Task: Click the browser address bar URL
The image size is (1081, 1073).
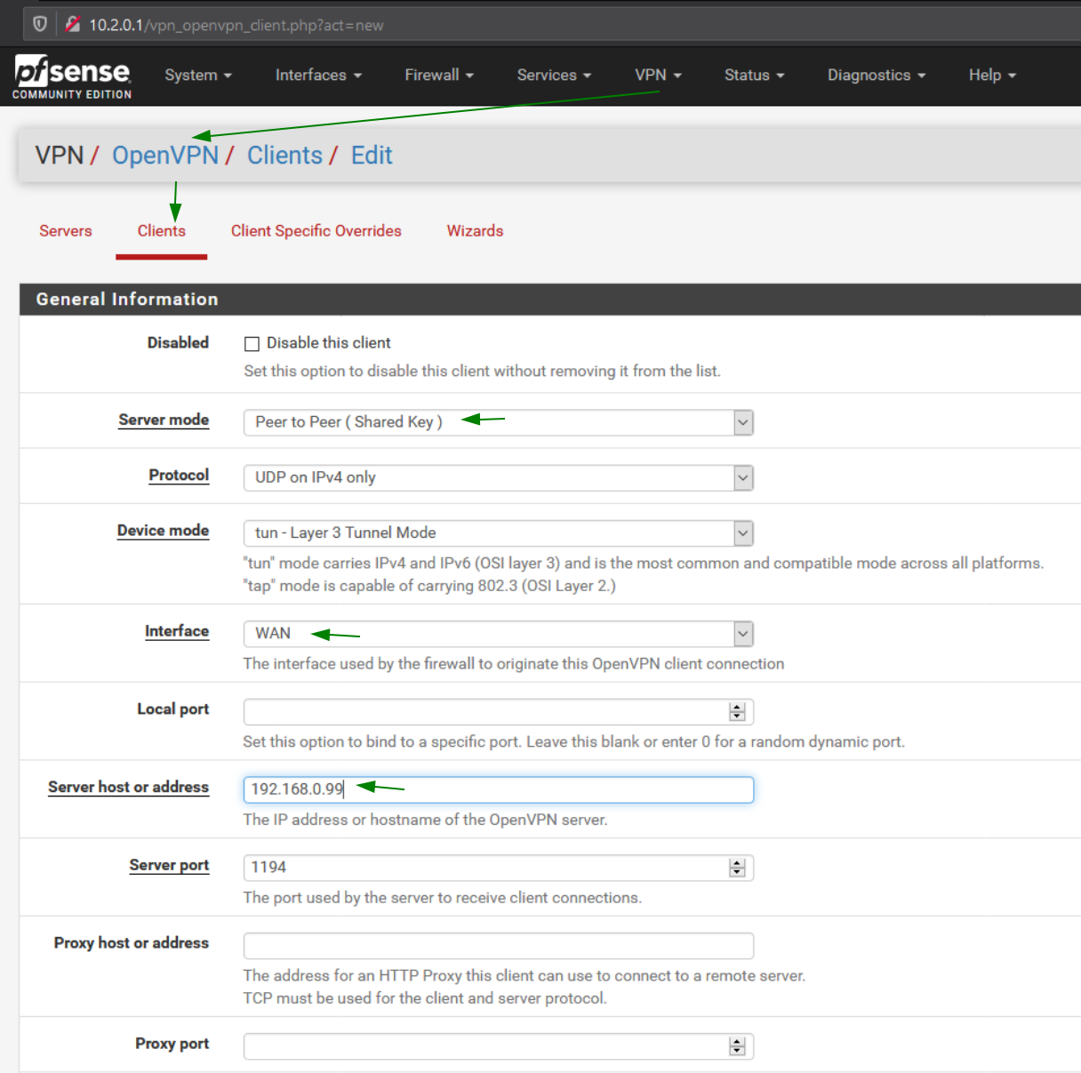Action: [x=236, y=25]
